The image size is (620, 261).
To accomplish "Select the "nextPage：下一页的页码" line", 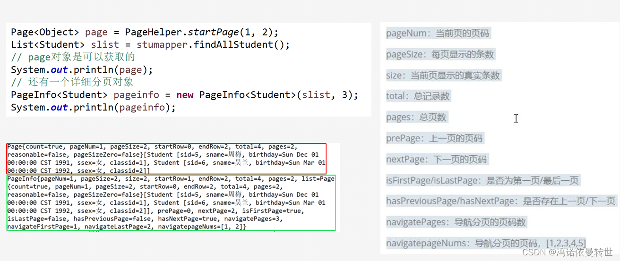I will (436, 159).
